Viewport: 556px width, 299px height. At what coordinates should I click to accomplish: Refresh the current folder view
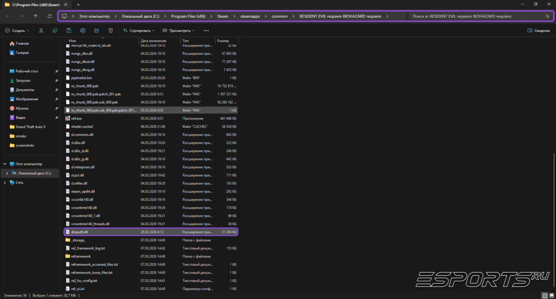(x=50, y=16)
